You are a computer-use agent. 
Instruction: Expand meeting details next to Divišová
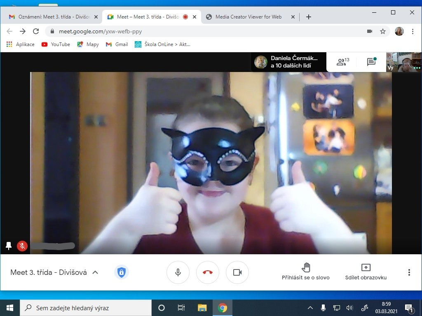95,272
